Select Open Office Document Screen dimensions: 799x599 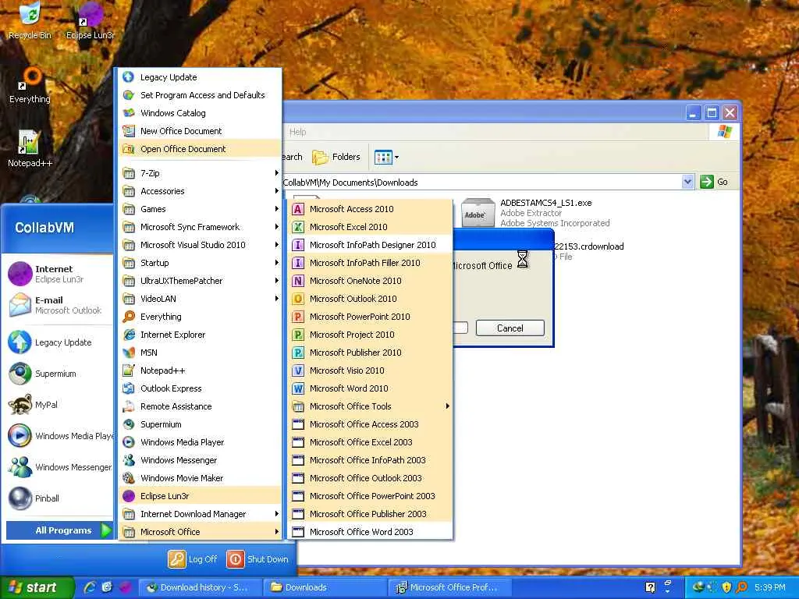point(201,149)
